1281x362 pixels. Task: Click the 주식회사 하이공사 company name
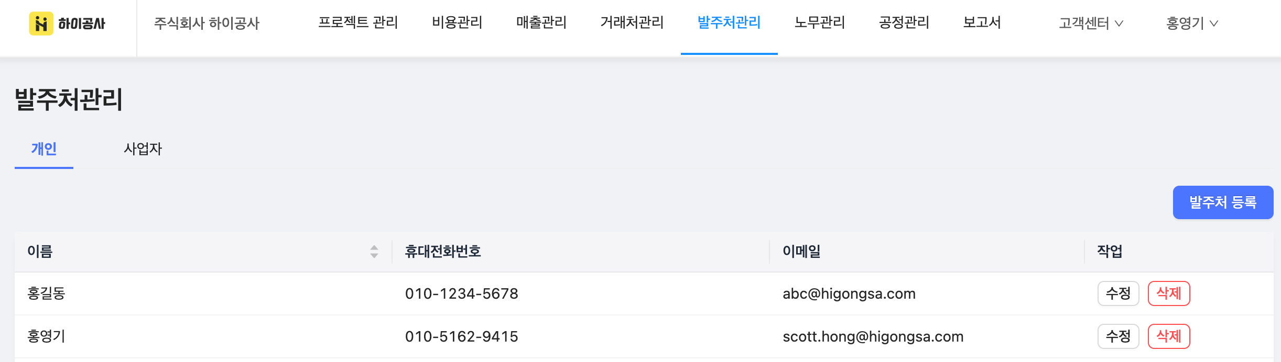pyautogui.click(x=207, y=24)
